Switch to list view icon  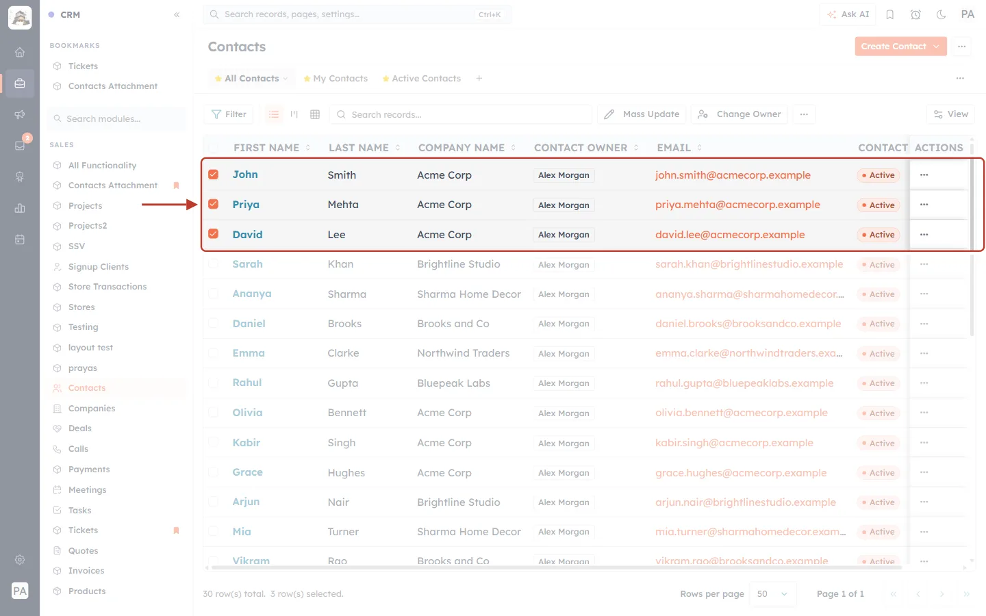point(274,114)
